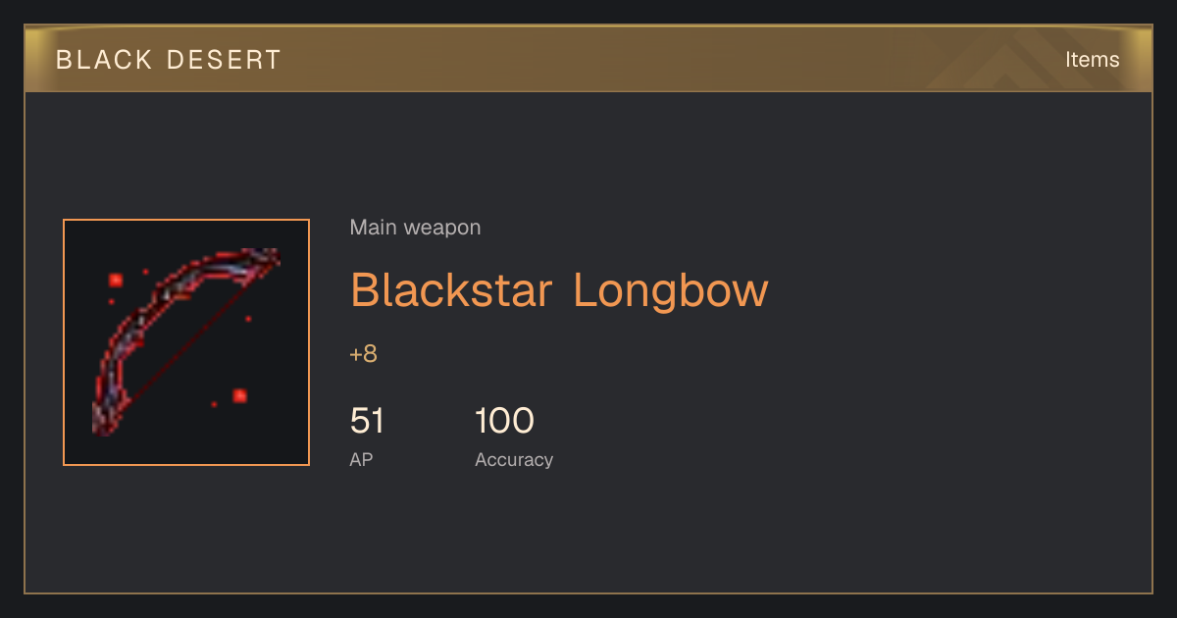1177x618 pixels.
Task: Click the lower tip of the longbow
Action: click(101, 420)
